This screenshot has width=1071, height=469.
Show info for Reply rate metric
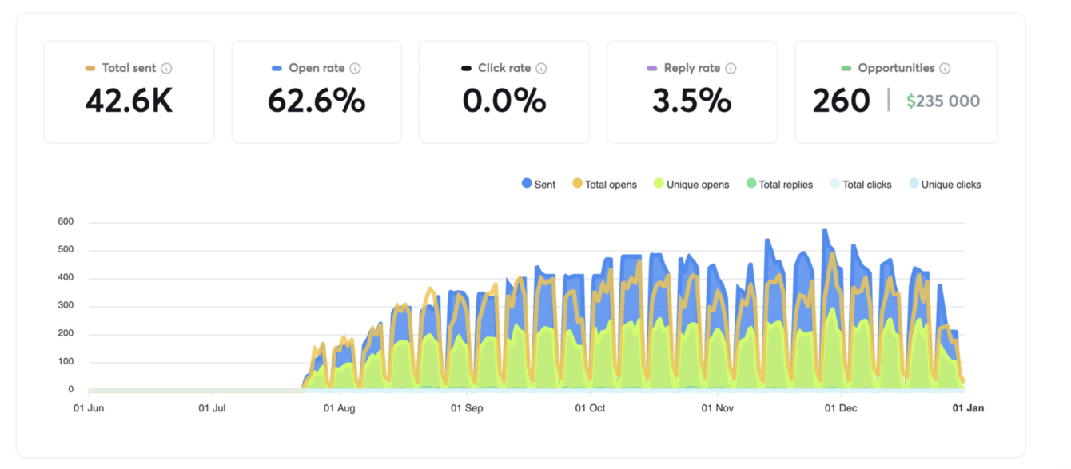tap(731, 69)
